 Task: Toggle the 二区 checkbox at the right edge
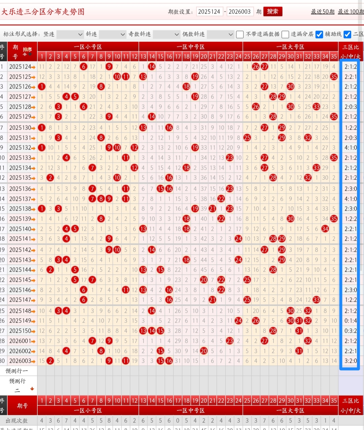point(347,34)
